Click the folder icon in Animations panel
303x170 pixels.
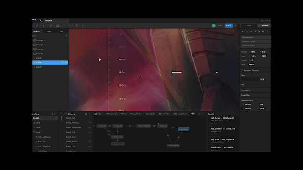pyautogui.click(x=52, y=114)
